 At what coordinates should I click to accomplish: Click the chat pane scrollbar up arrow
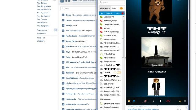tap(187, 107)
